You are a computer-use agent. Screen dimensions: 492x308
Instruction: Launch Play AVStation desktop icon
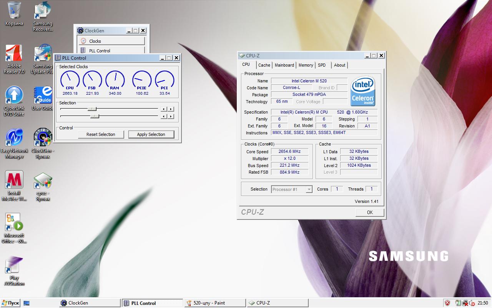click(x=14, y=270)
